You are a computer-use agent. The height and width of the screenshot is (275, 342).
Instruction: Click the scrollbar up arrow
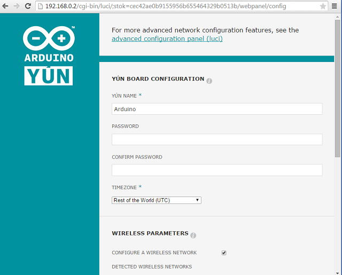(337, 17)
